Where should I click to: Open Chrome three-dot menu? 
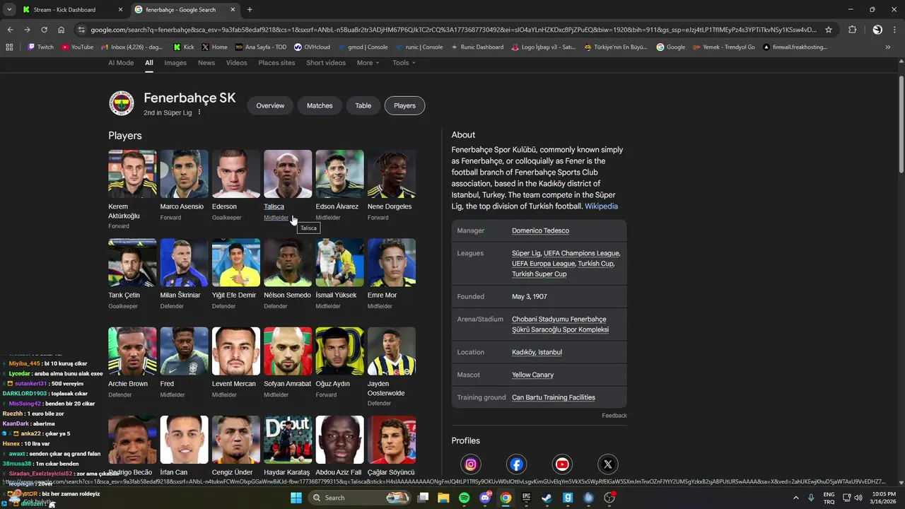pyautogui.click(x=894, y=30)
